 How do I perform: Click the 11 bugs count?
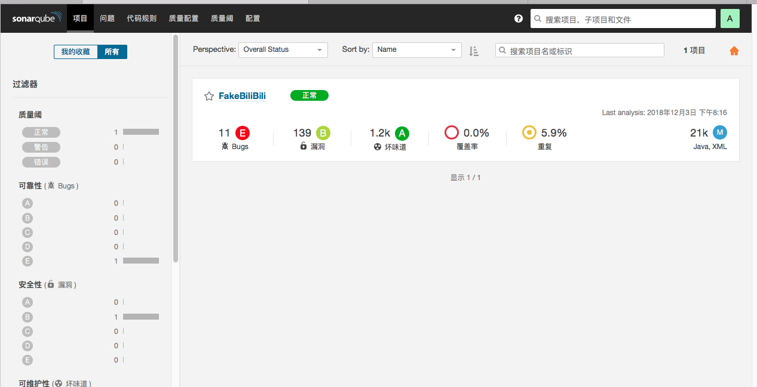[225, 133]
